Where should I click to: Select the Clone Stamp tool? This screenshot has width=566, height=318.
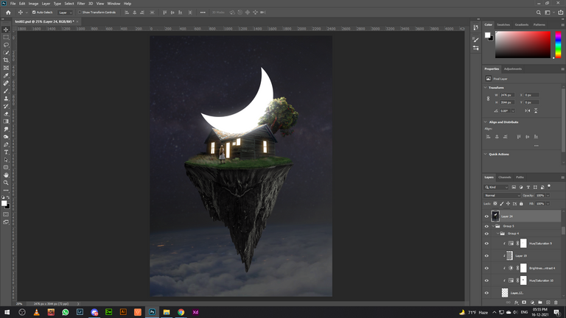[x=6, y=99]
